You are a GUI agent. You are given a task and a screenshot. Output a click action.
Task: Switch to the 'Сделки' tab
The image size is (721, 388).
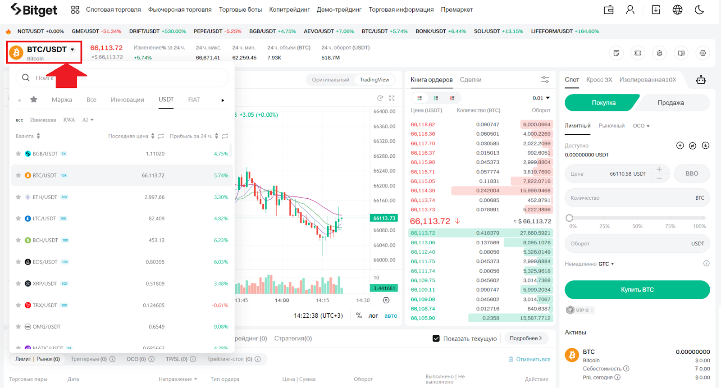[470, 80]
